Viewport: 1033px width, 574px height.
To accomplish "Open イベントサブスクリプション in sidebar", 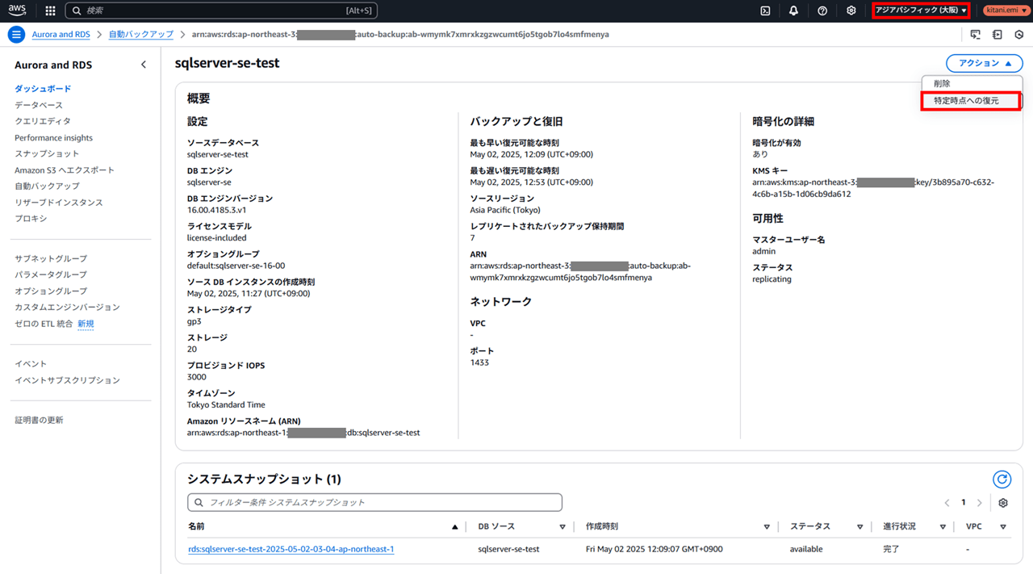I will [x=67, y=380].
